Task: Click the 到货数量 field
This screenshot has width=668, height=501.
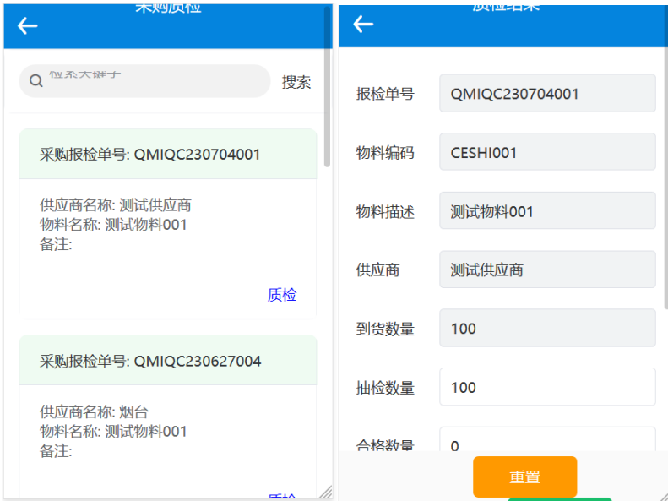Action: (546, 329)
